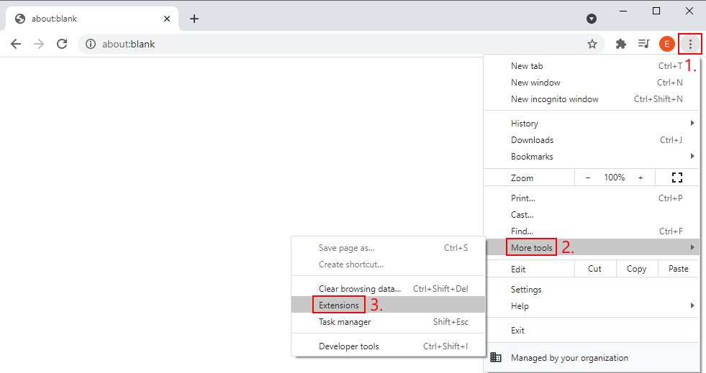Zoom in using the plus button
Screen dimensions: 706x373
[x=641, y=178]
